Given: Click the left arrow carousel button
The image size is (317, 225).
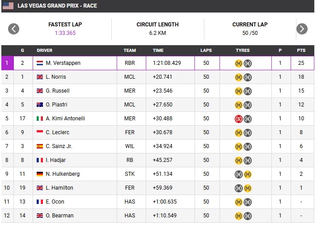Looking at the screenshot, I should pos(14,29).
